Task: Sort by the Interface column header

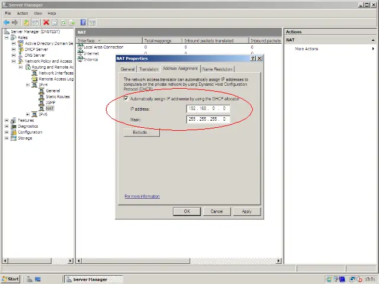Action: click(x=109, y=41)
